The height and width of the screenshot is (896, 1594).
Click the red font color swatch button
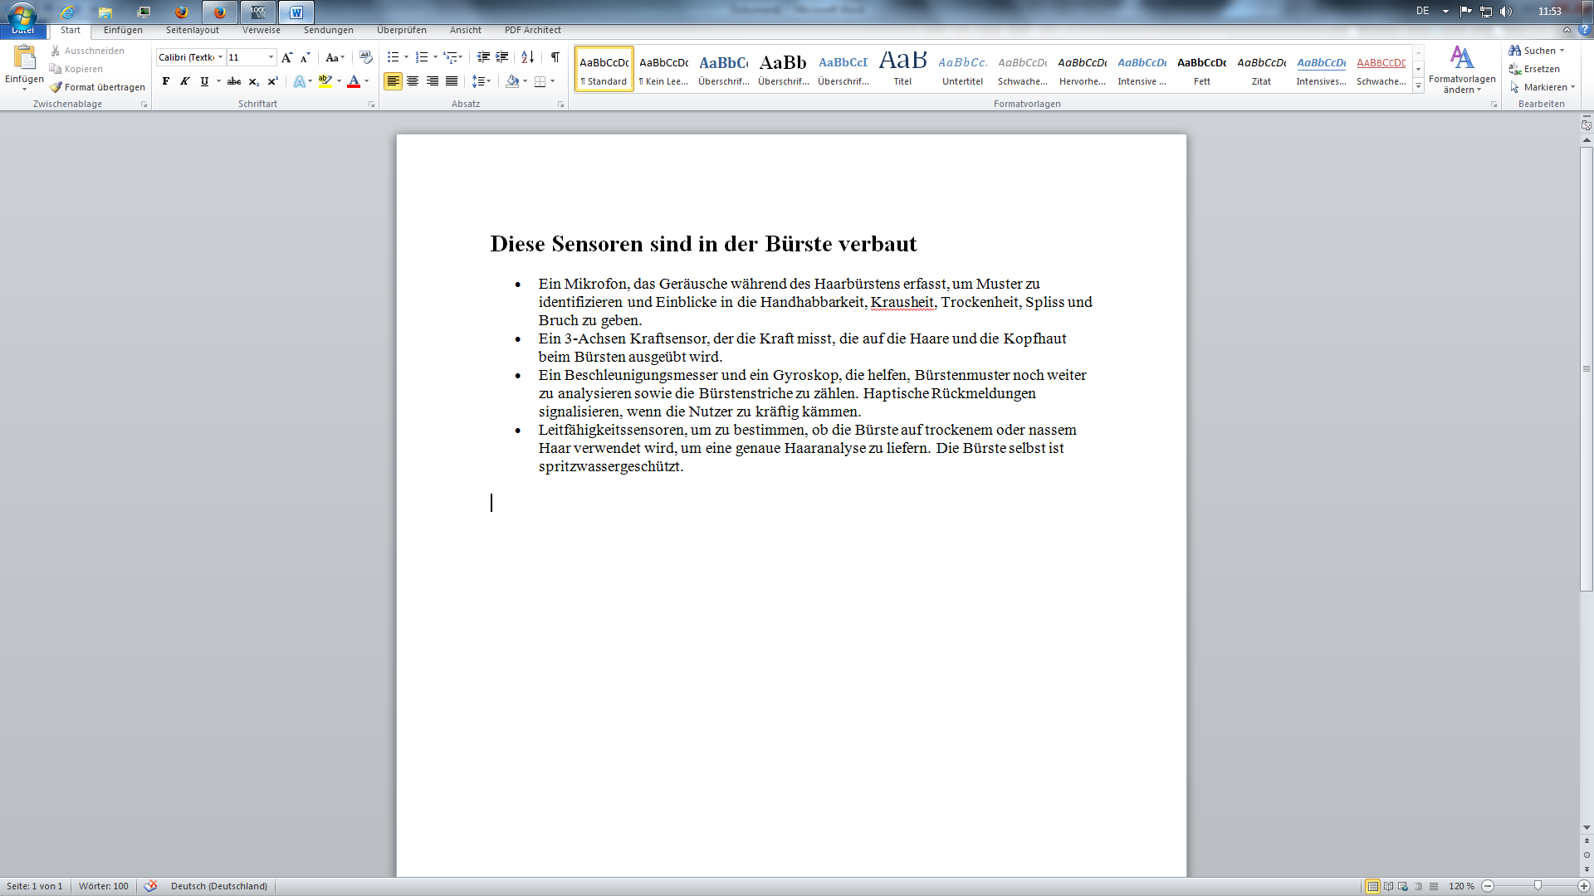coord(354,81)
